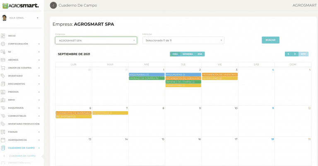The image size is (318, 166).
Task: Open Órdenes de Compra event on September 1
Action: pyautogui.click(x=147, y=78)
